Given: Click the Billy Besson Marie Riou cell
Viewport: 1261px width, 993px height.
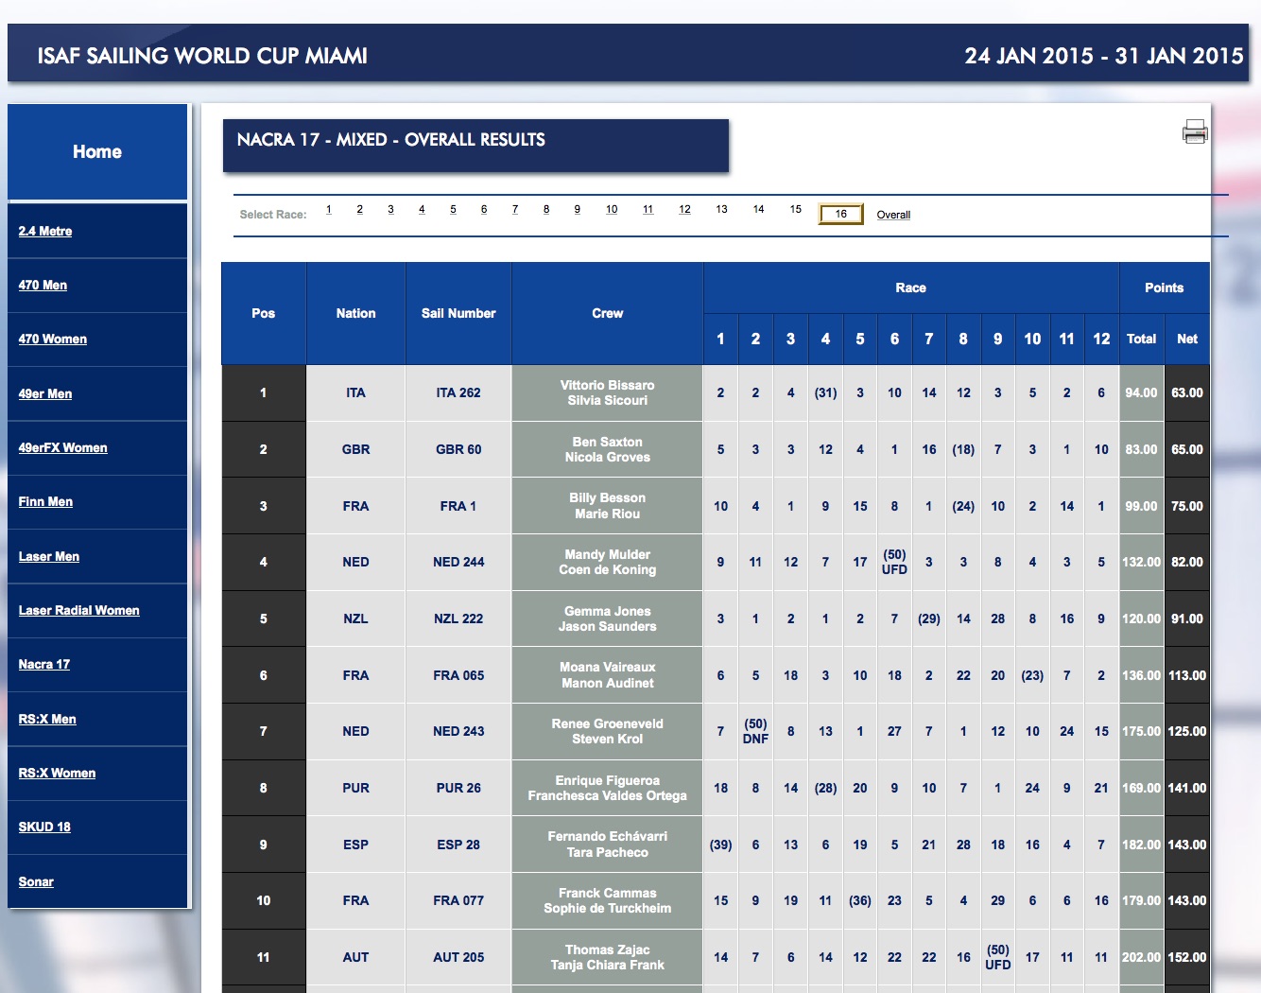Looking at the screenshot, I should [608, 506].
